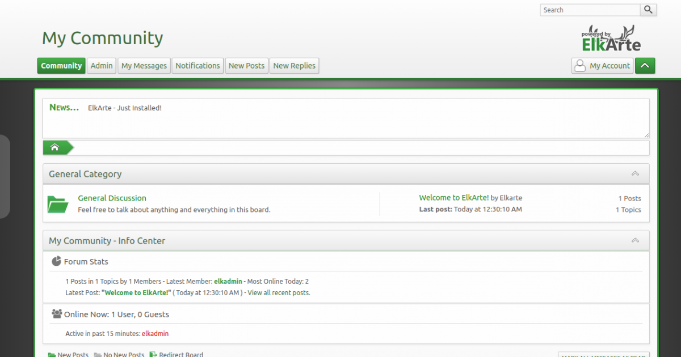Click the My Account avatar icon
The height and width of the screenshot is (357, 681).
coord(580,66)
